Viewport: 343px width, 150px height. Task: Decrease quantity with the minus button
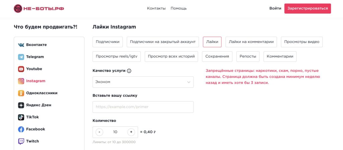tap(99, 132)
